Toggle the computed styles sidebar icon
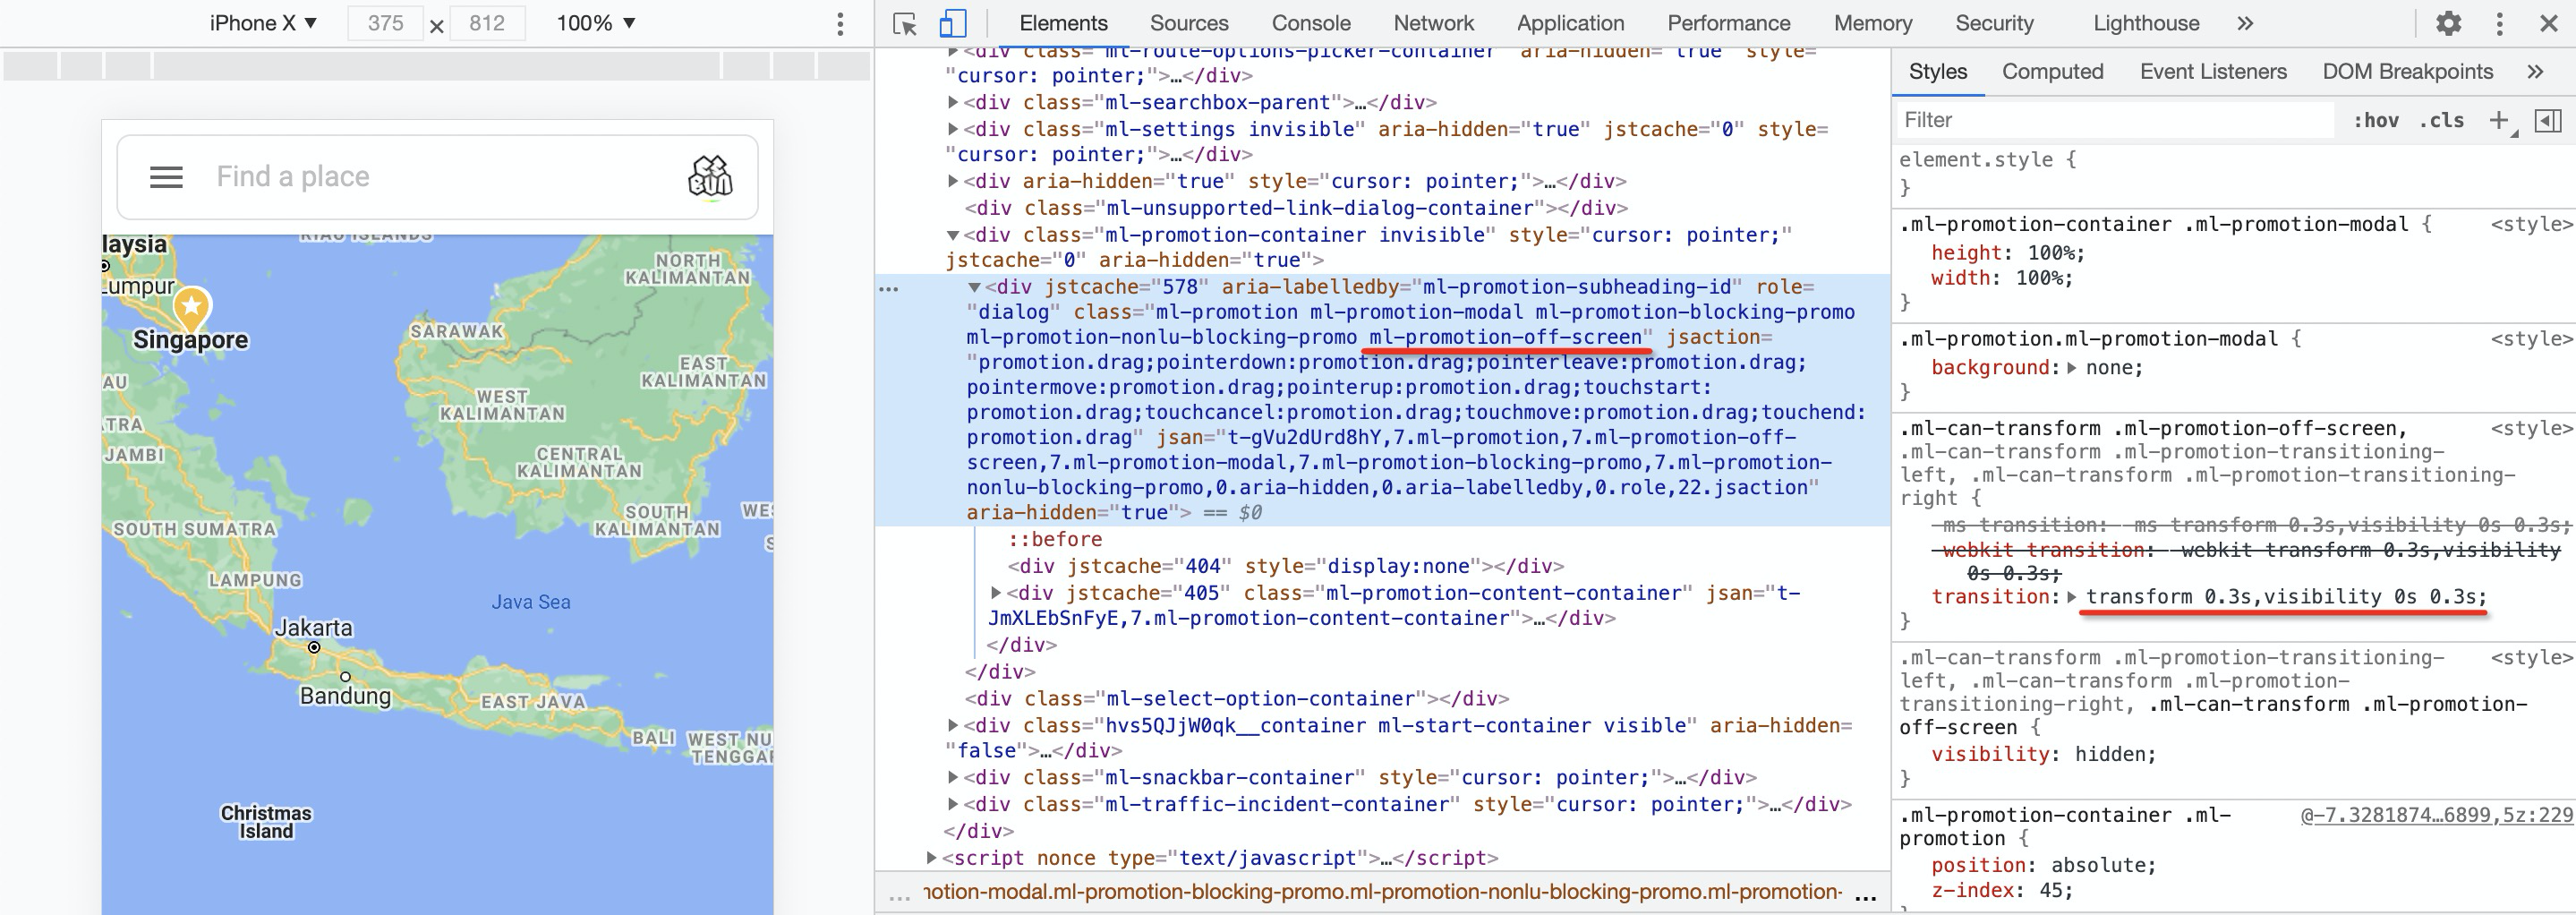Viewport: 2576px width, 915px height. click(2548, 120)
